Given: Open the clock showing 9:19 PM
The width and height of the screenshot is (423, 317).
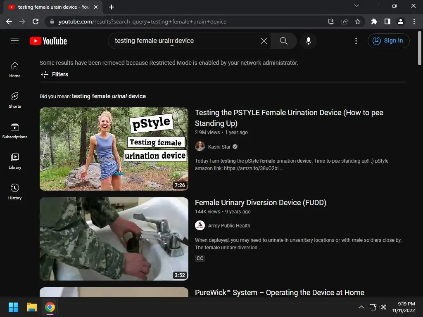Looking at the screenshot, I should point(404,307).
